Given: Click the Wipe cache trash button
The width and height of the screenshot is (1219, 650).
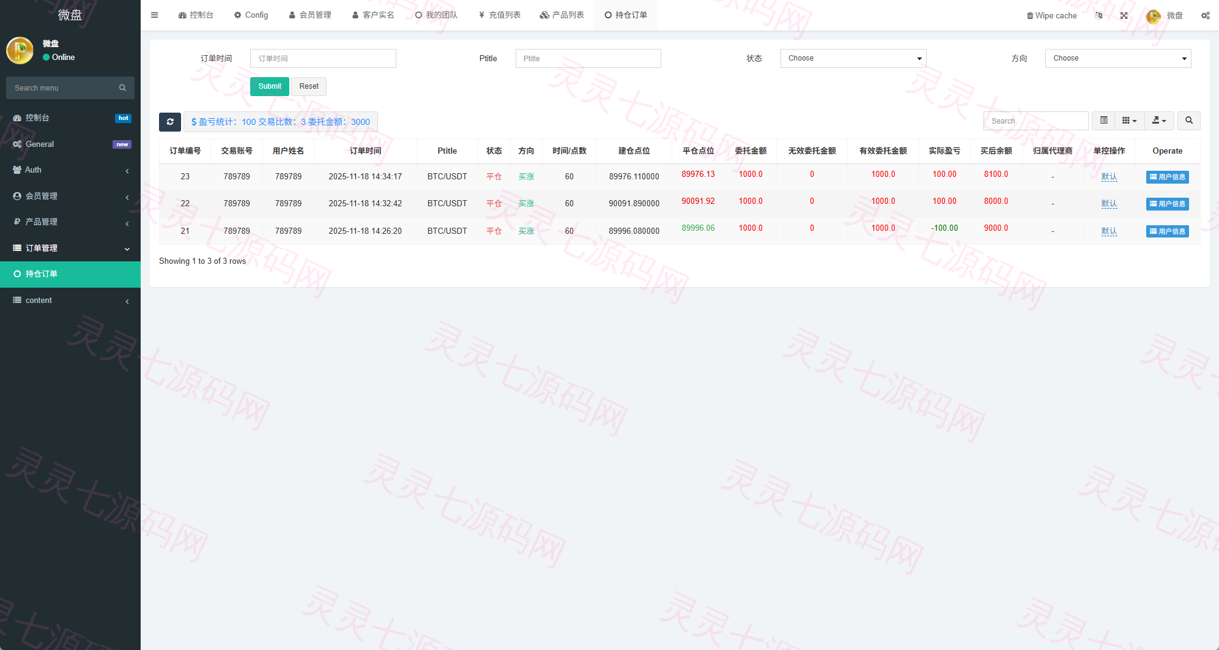Looking at the screenshot, I should click(x=1051, y=15).
